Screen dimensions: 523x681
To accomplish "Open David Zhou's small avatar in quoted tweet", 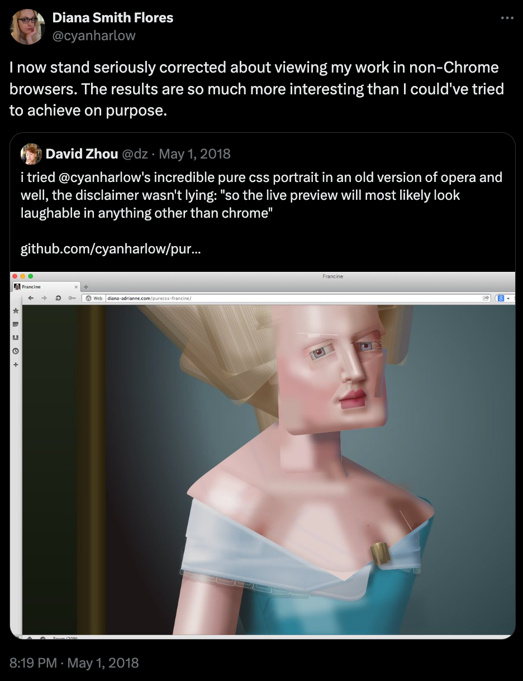I will (31, 154).
